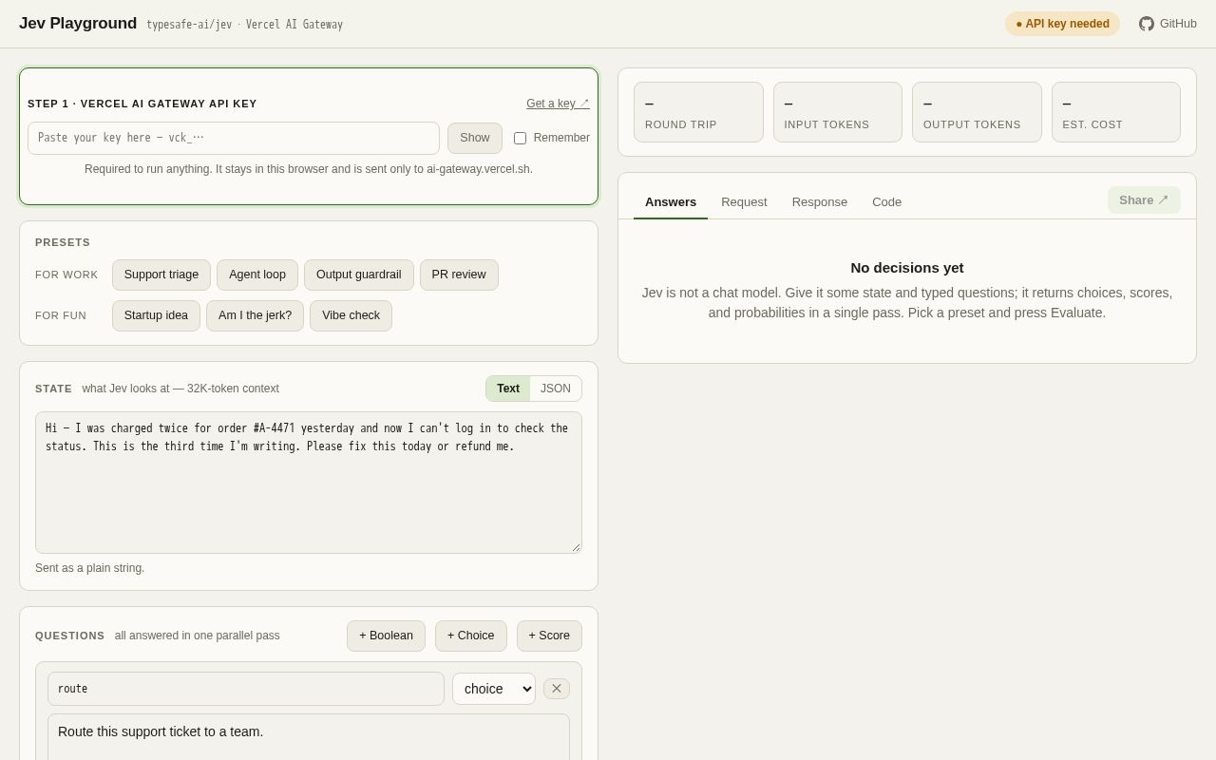Add a Score question
The width and height of the screenshot is (1216, 760).
[549, 636]
